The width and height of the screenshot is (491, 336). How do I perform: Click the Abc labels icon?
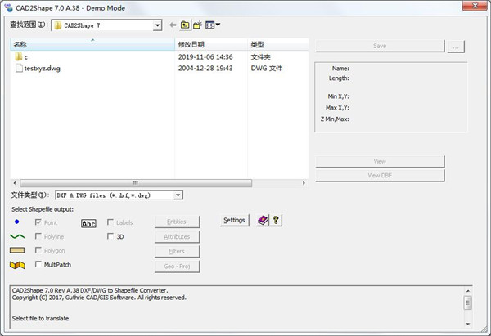[x=88, y=223]
